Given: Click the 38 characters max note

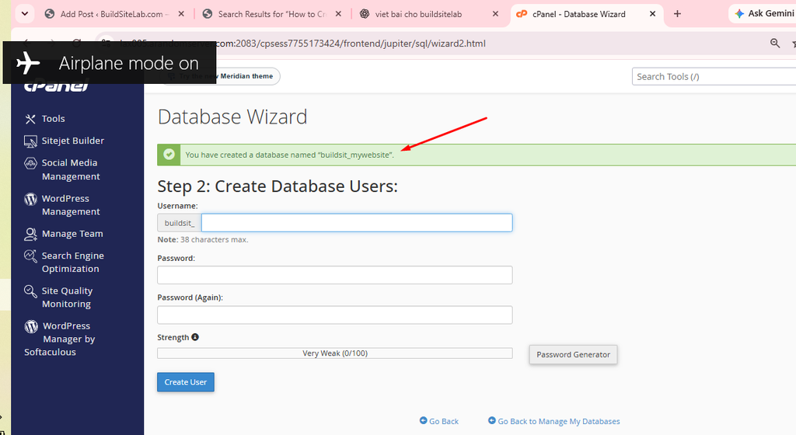Looking at the screenshot, I should tap(203, 240).
